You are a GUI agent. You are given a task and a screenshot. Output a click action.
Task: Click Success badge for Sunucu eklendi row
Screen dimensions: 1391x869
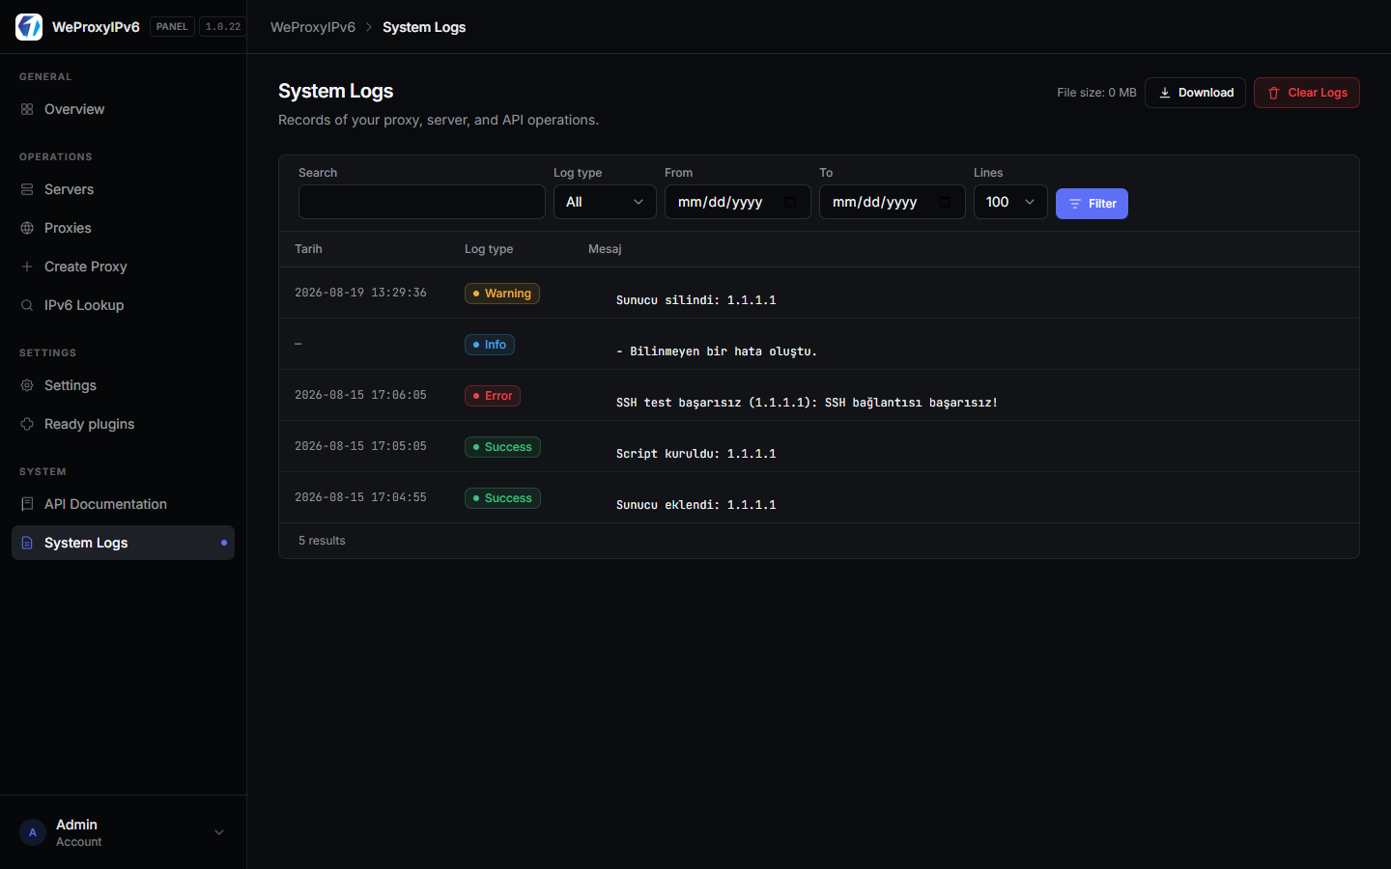(x=502, y=498)
